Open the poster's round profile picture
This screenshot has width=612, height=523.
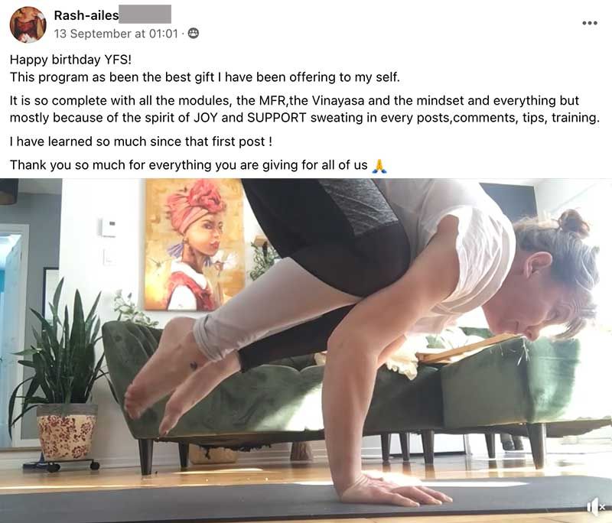[28, 24]
